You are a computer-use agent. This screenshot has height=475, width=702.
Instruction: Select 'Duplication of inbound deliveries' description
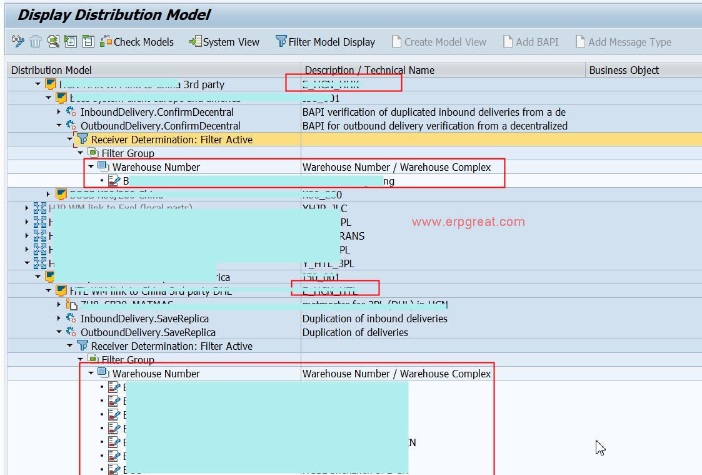[x=374, y=319]
